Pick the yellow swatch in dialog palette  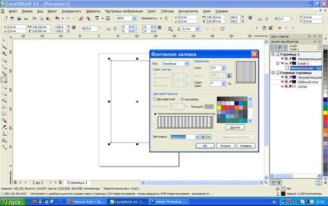219,108
